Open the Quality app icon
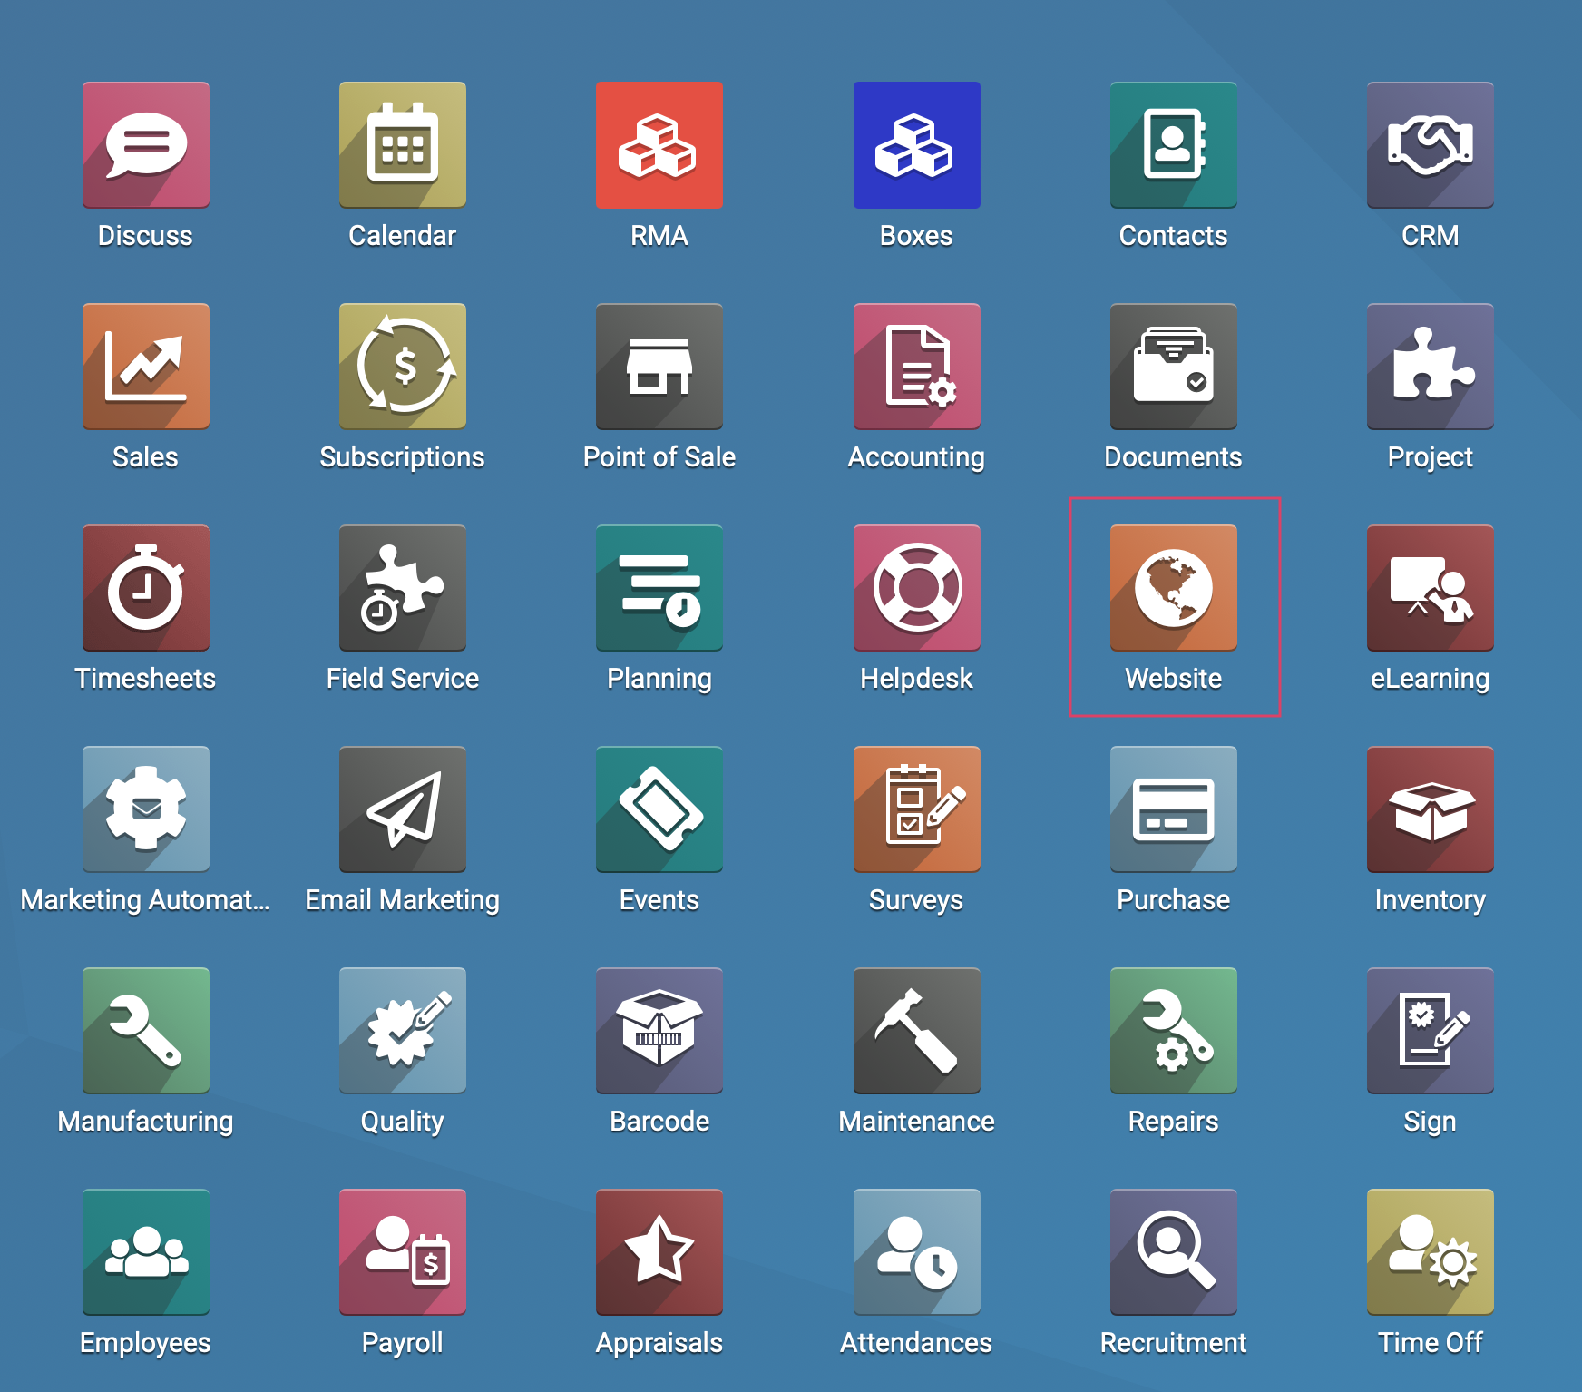 coord(403,1031)
